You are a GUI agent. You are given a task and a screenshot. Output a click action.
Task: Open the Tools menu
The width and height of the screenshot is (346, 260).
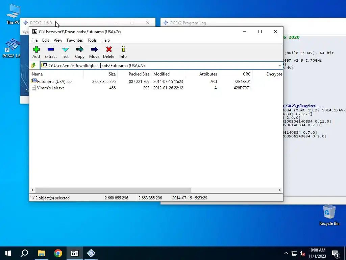pyautogui.click(x=92, y=40)
